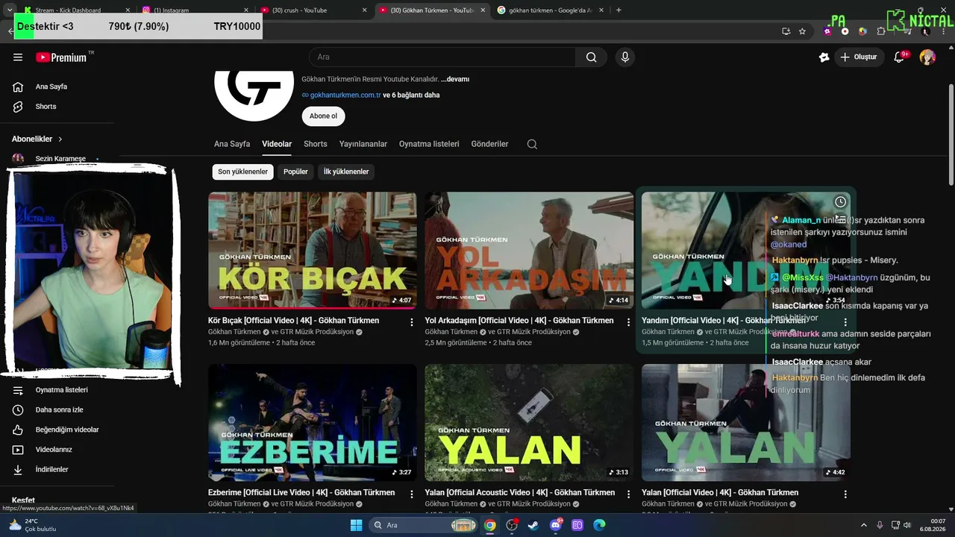Play the Kör Bıçak video thumbnail
This screenshot has height=537, width=955.
click(313, 251)
